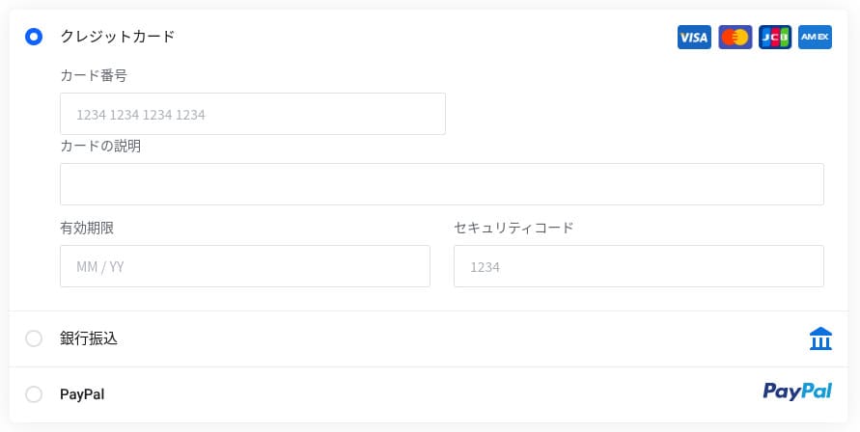860x432 pixels.
Task: Click the クレジットカード option label
Action: 118,37
